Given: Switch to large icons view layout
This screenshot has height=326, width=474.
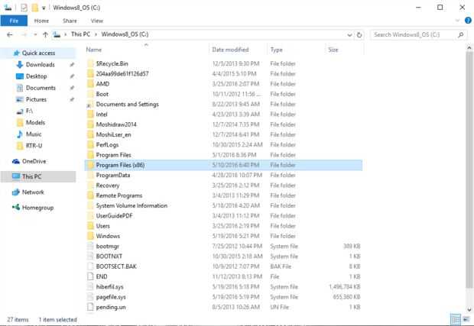Looking at the screenshot, I should pyautogui.click(x=466, y=319).
